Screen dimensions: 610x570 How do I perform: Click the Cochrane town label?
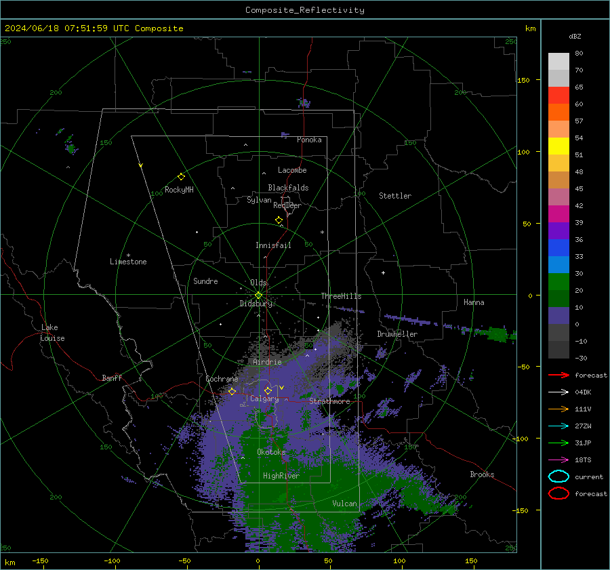click(x=222, y=379)
